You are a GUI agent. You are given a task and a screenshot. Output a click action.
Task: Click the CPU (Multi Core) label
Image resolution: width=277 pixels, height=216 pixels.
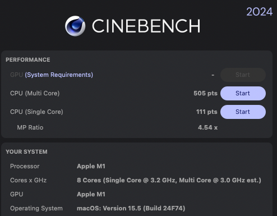(x=35, y=93)
